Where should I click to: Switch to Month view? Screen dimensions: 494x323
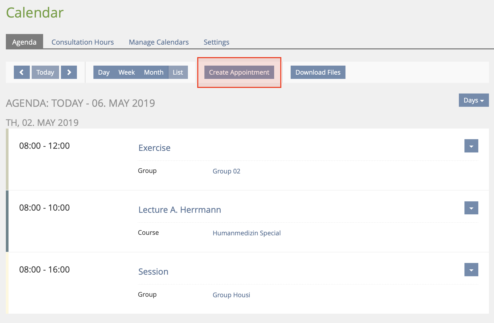[154, 72]
